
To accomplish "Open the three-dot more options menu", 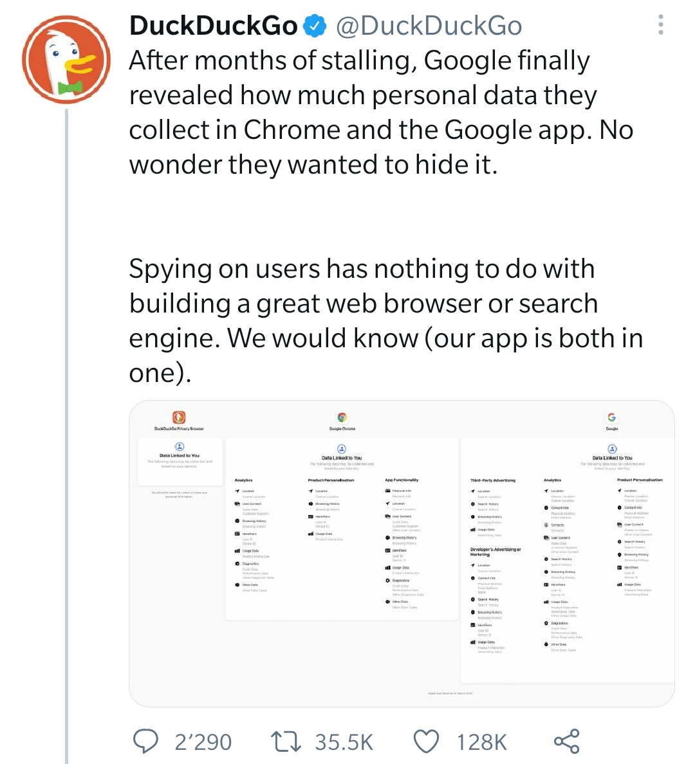I will (660, 25).
